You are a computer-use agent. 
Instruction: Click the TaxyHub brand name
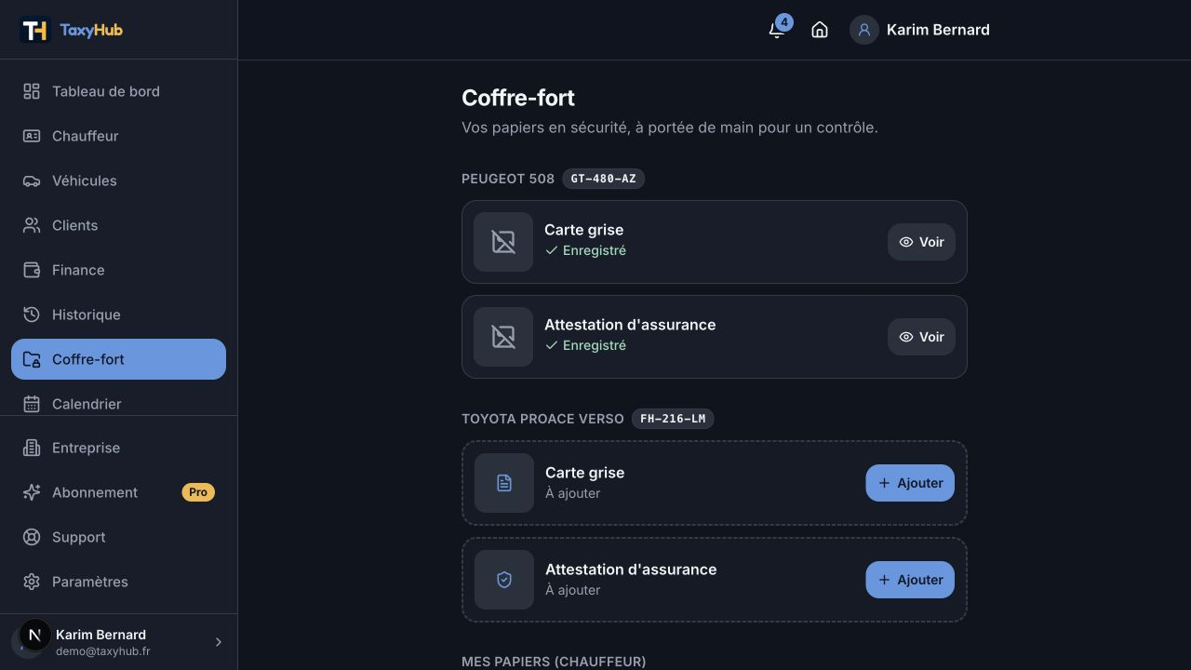(91, 30)
